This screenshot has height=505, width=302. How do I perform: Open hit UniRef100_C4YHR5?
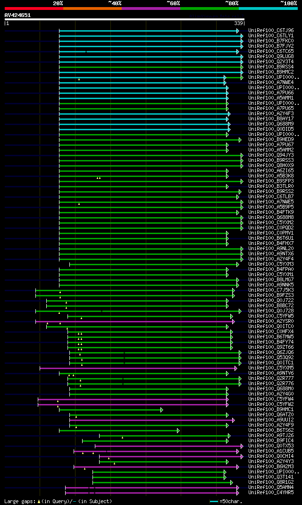click(x=271, y=493)
